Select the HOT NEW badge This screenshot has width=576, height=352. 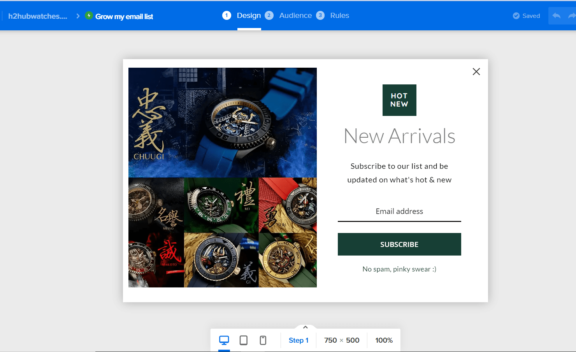(399, 100)
